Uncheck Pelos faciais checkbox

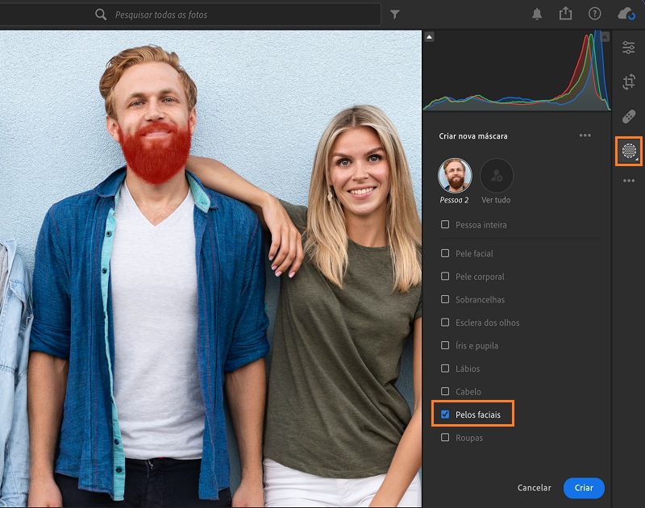point(445,414)
